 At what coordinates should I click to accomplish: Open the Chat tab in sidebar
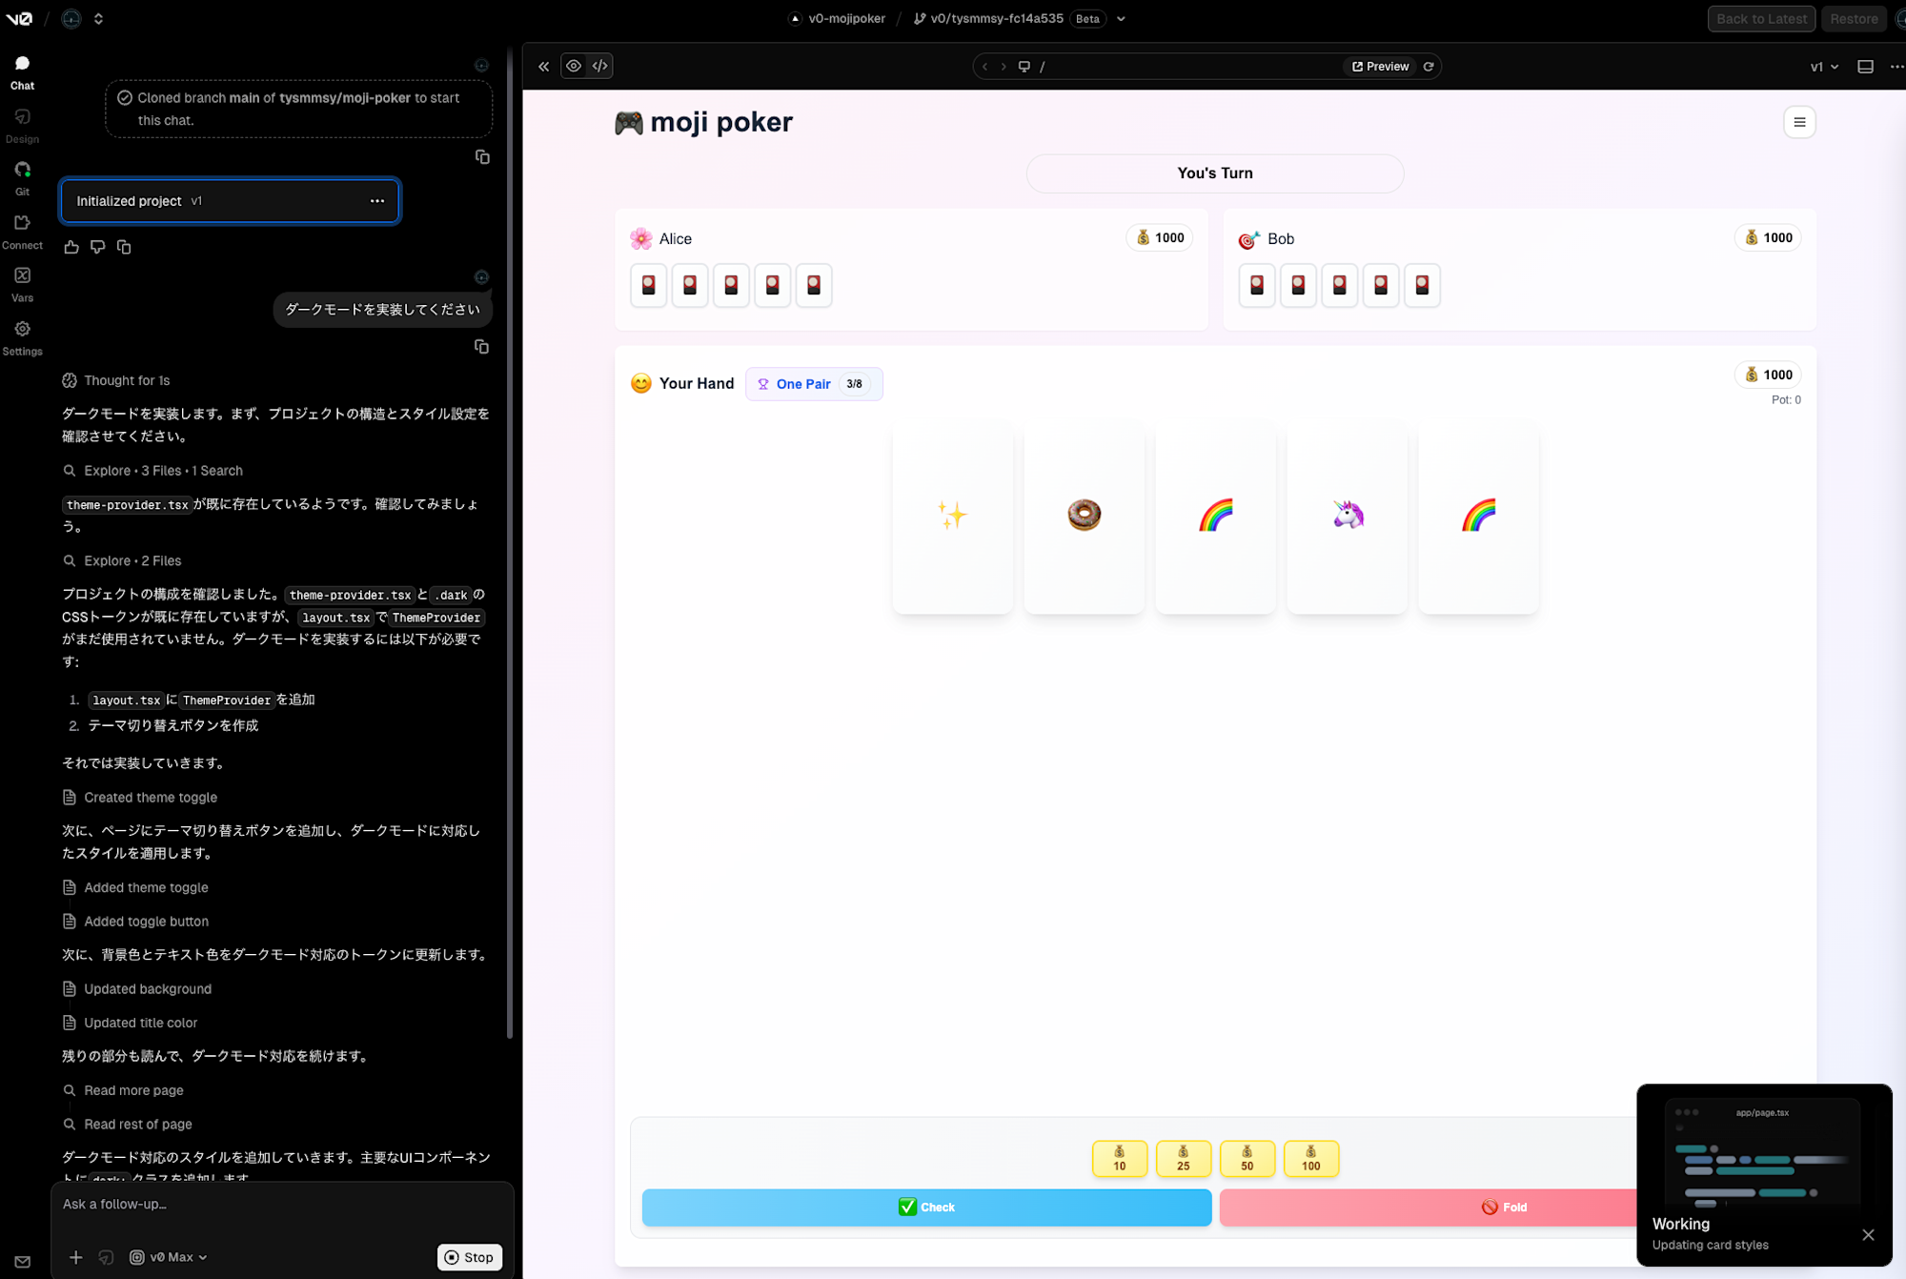click(22, 71)
